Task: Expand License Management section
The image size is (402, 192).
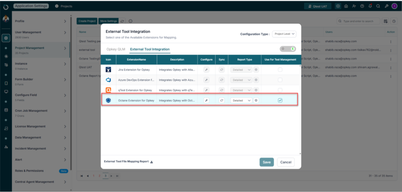Action: tap(65, 126)
